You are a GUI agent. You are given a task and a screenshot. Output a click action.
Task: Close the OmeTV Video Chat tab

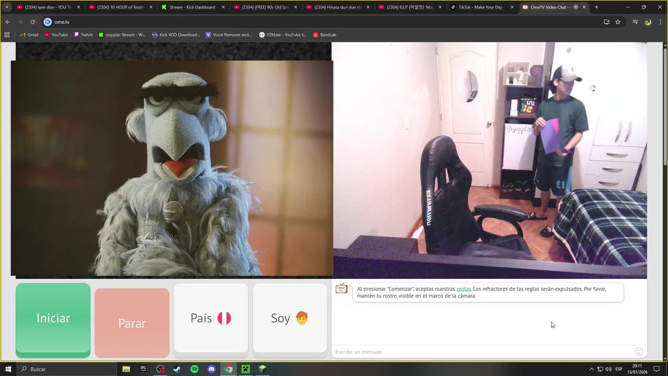click(x=584, y=7)
